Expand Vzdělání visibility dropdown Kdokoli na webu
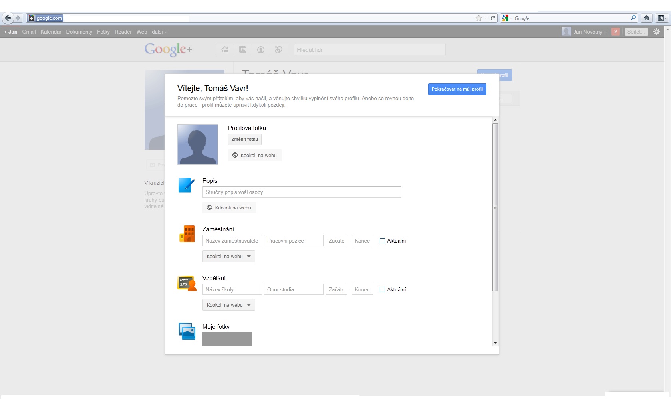The height and width of the screenshot is (419, 671). coord(228,305)
